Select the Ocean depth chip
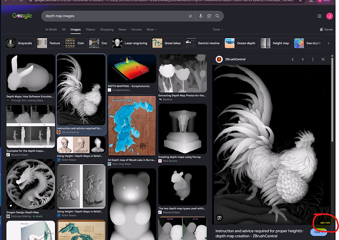 [242, 43]
